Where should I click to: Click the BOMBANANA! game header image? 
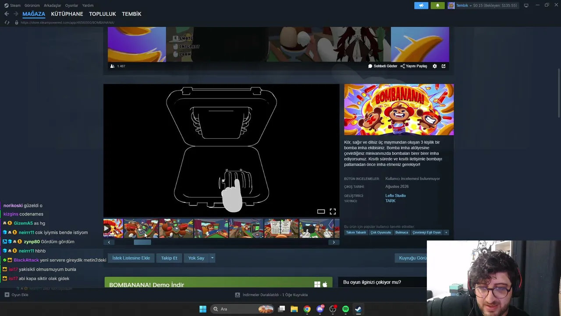coord(399,110)
